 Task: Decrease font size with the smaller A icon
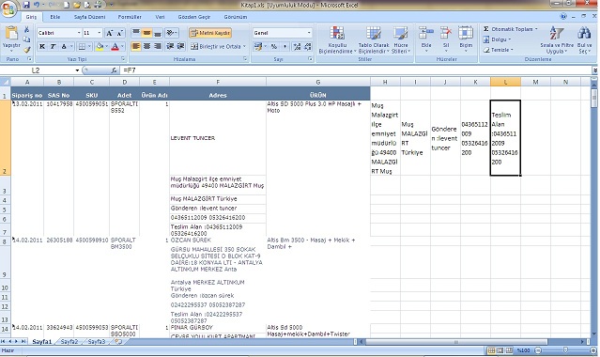(x=120, y=33)
